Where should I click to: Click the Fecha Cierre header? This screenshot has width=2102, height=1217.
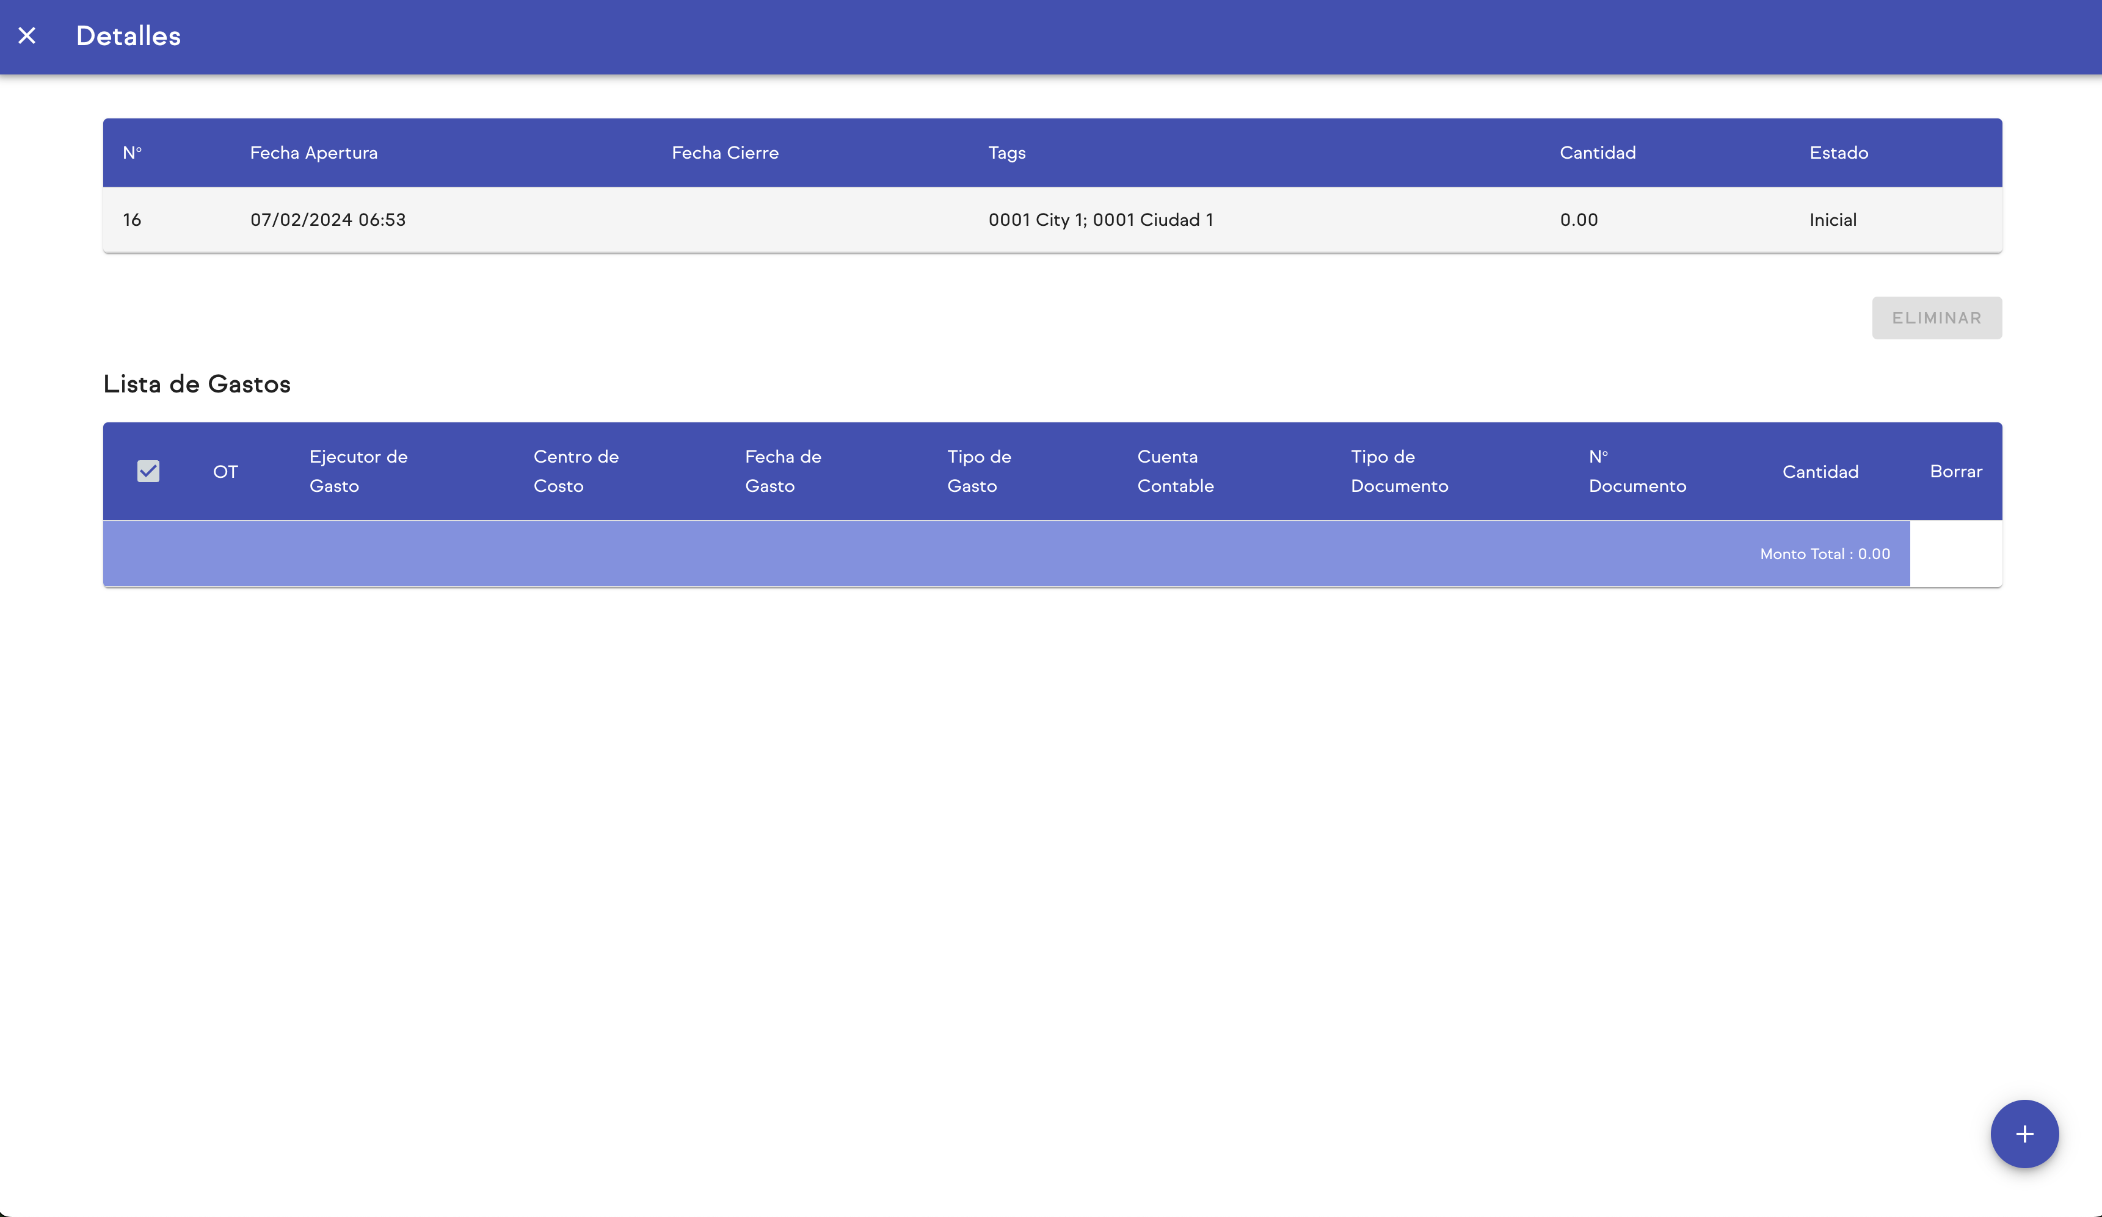pos(724,153)
